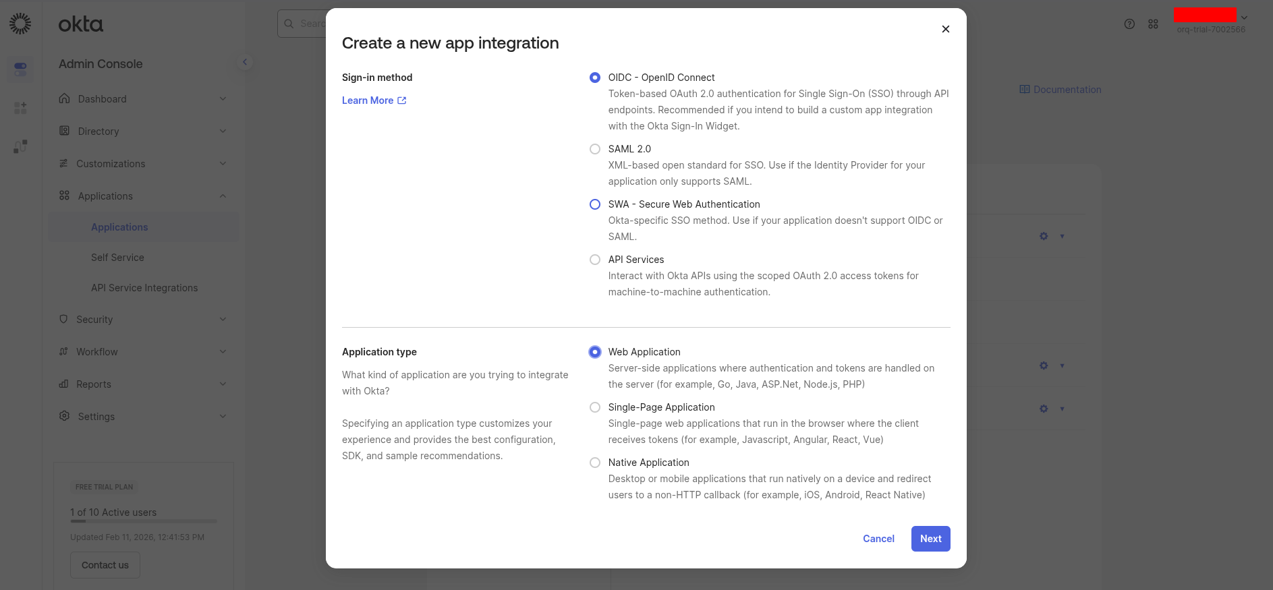Image resolution: width=1273 pixels, height=590 pixels.
Task: Click the third app row gear icon
Action: tap(1044, 409)
